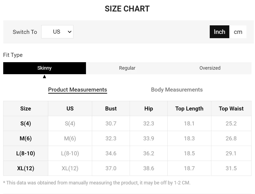
Task: Open the US region dropdown
Action: point(57,32)
